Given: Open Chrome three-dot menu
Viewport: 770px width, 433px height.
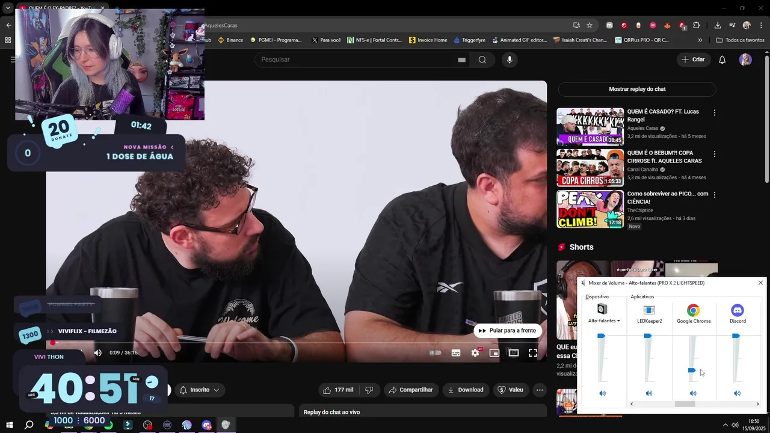Looking at the screenshot, I should pyautogui.click(x=761, y=25).
